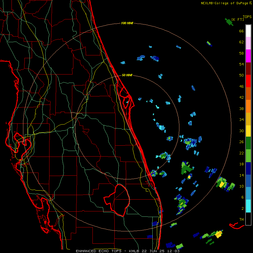This screenshot has width=253, height=253.
Task: Select the "22" value on the scale
Action: 241,153
